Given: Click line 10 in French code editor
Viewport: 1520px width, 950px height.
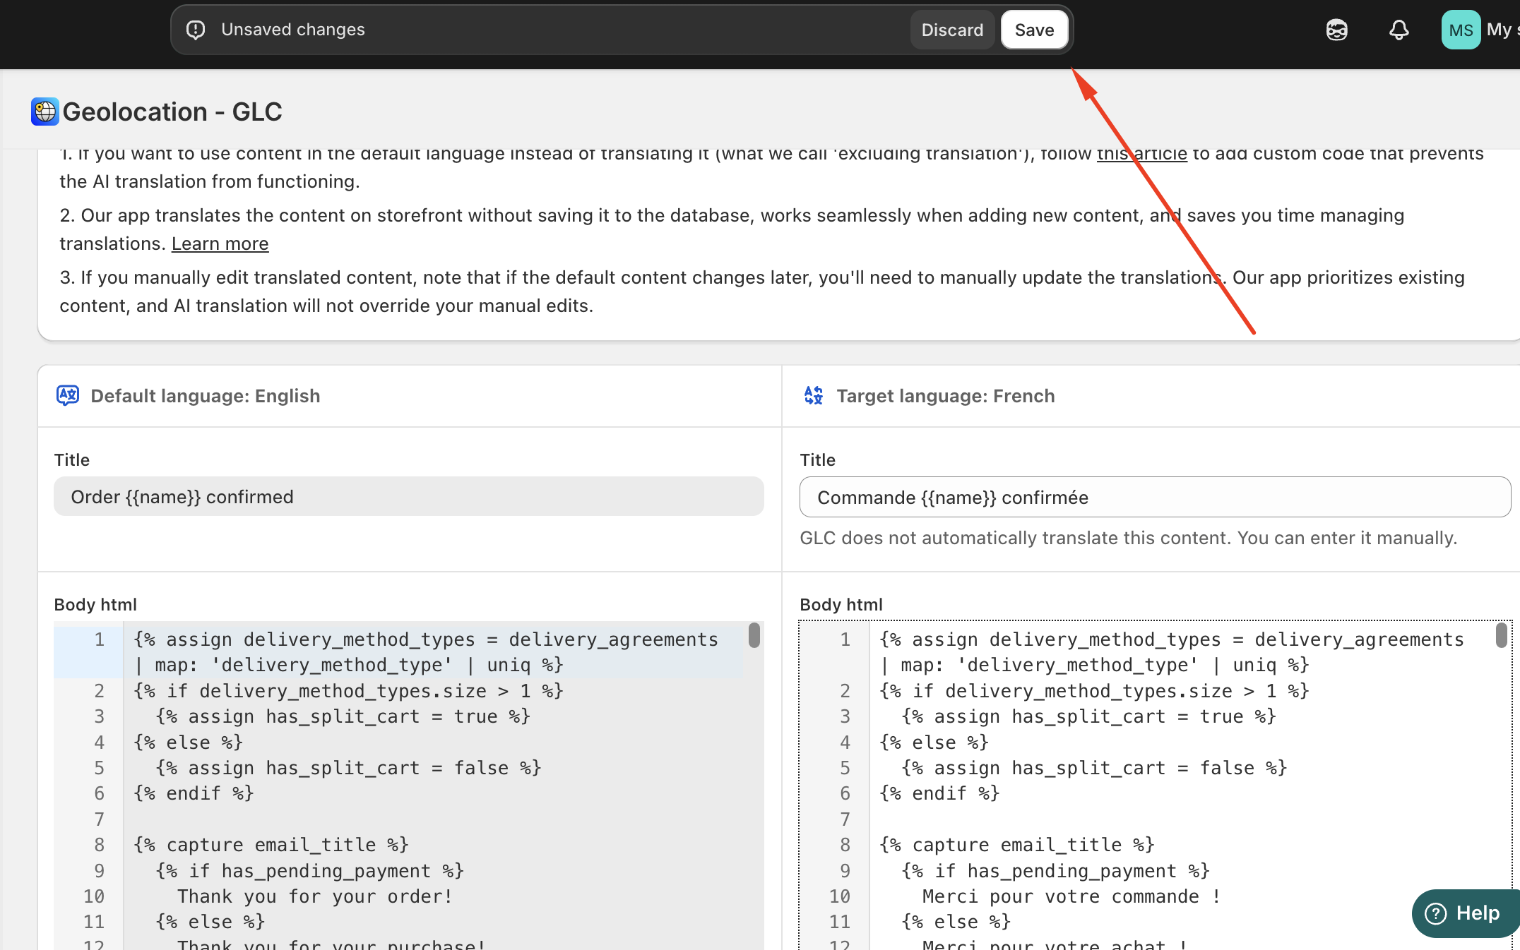Looking at the screenshot, I should [x=1071, y=896].
